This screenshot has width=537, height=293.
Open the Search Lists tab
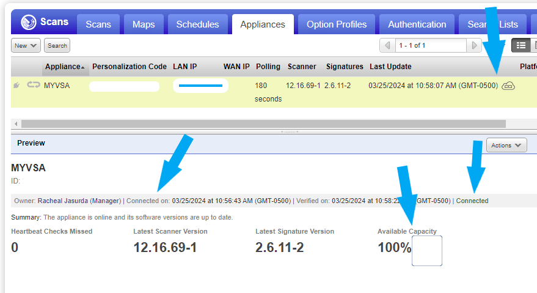coord(492,24)
